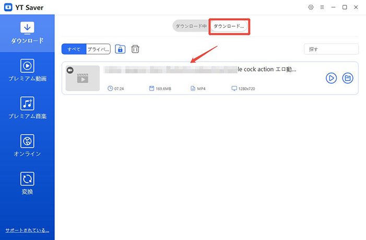This screenshot has width=366, height=240.
Task: Switch to the Downloading tab
Action: [x=191, y=26]
